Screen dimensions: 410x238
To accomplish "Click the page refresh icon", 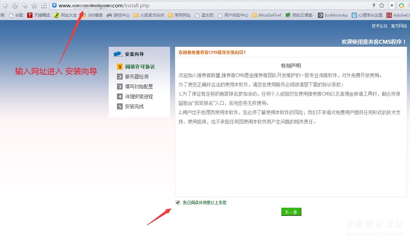I will coord(15,6).
